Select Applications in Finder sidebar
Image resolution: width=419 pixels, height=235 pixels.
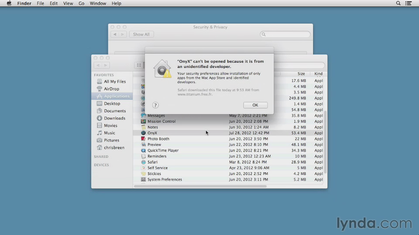coord(112,96)
